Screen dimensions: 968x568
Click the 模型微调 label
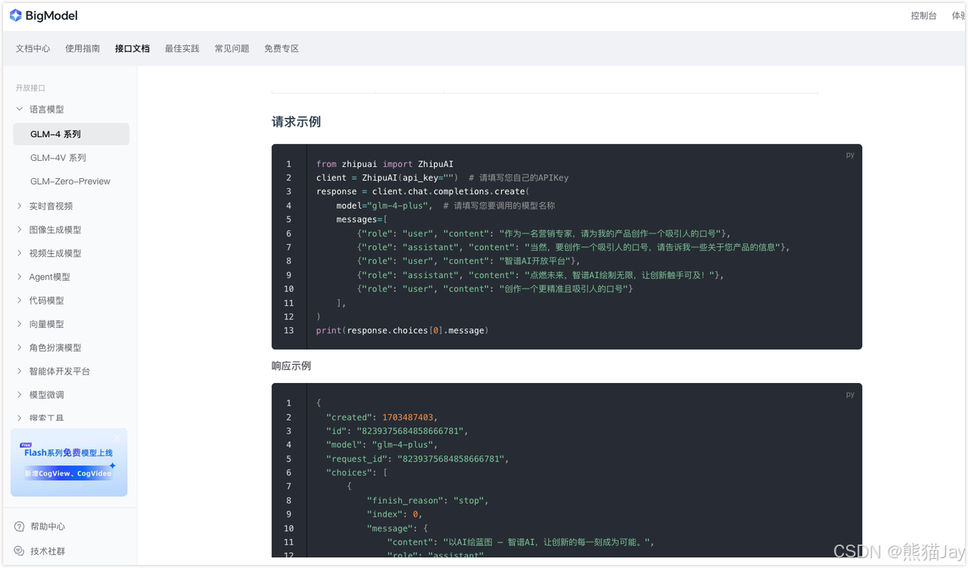pos(47,395)
